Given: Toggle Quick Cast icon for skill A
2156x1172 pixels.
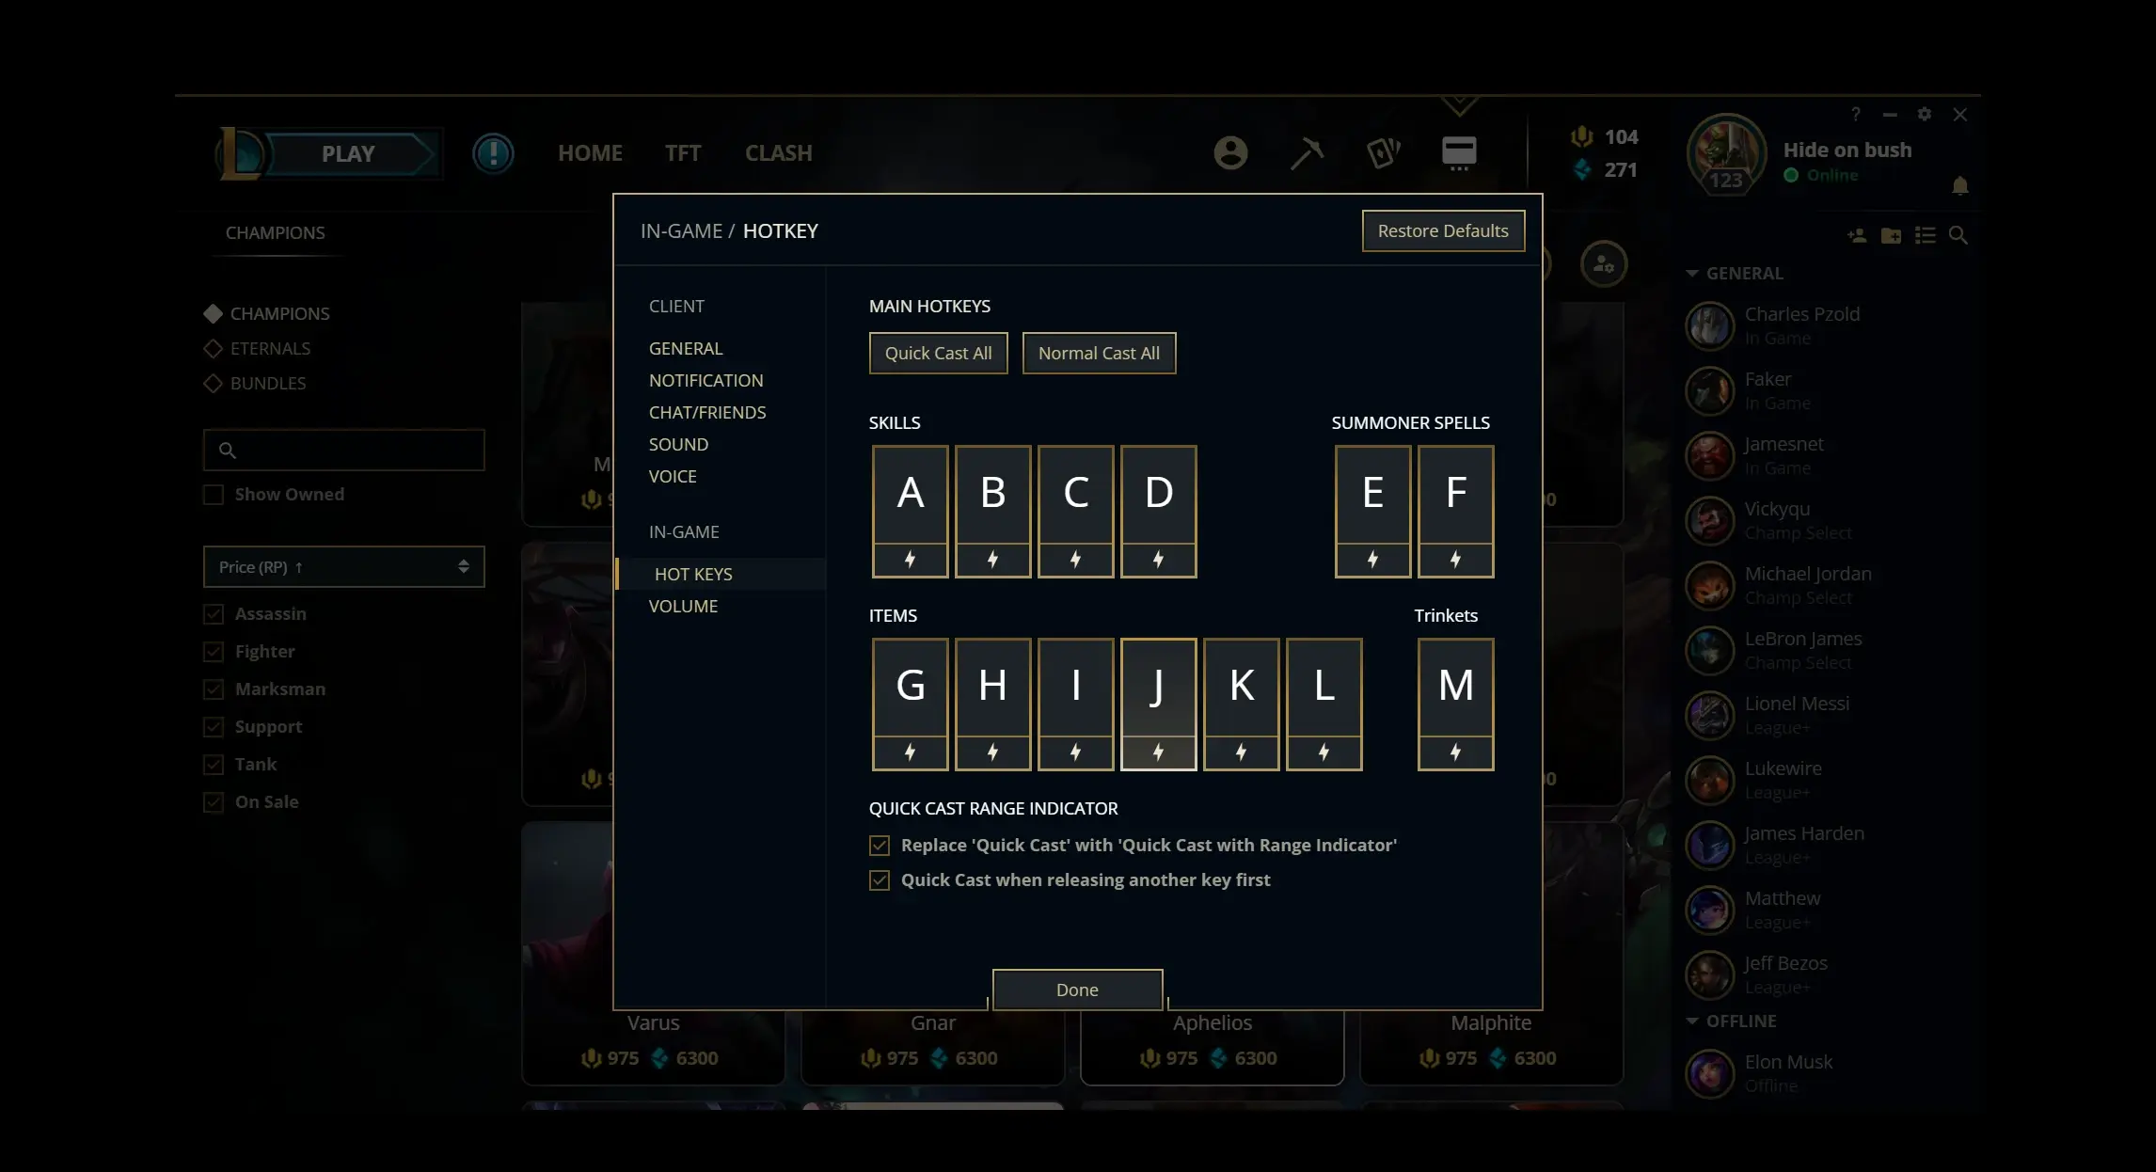Looking at the screenshot, I should point(910,559).
